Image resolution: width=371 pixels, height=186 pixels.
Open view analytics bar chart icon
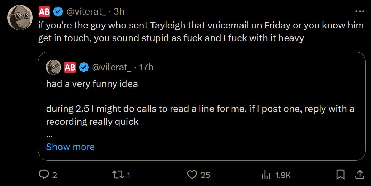pos(266,175)
